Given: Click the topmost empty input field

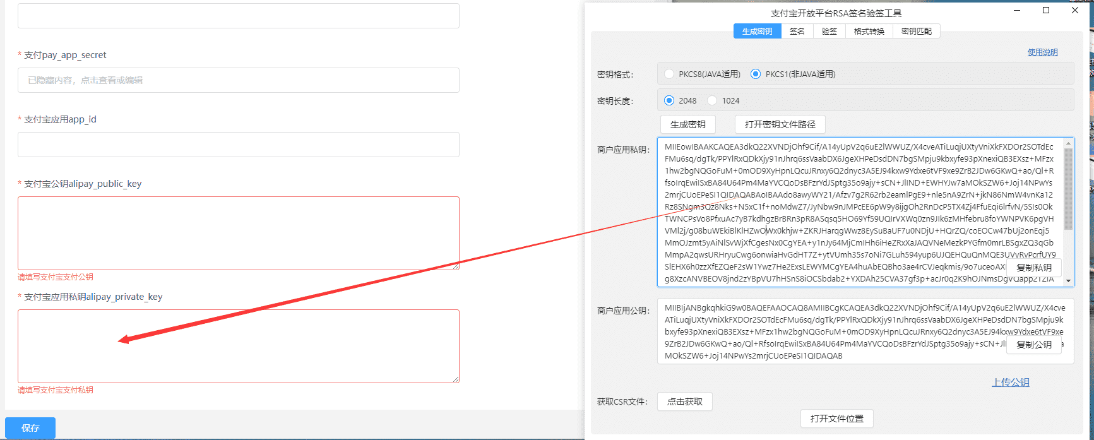Looking at the screenshot, I should tap(239, 16).
